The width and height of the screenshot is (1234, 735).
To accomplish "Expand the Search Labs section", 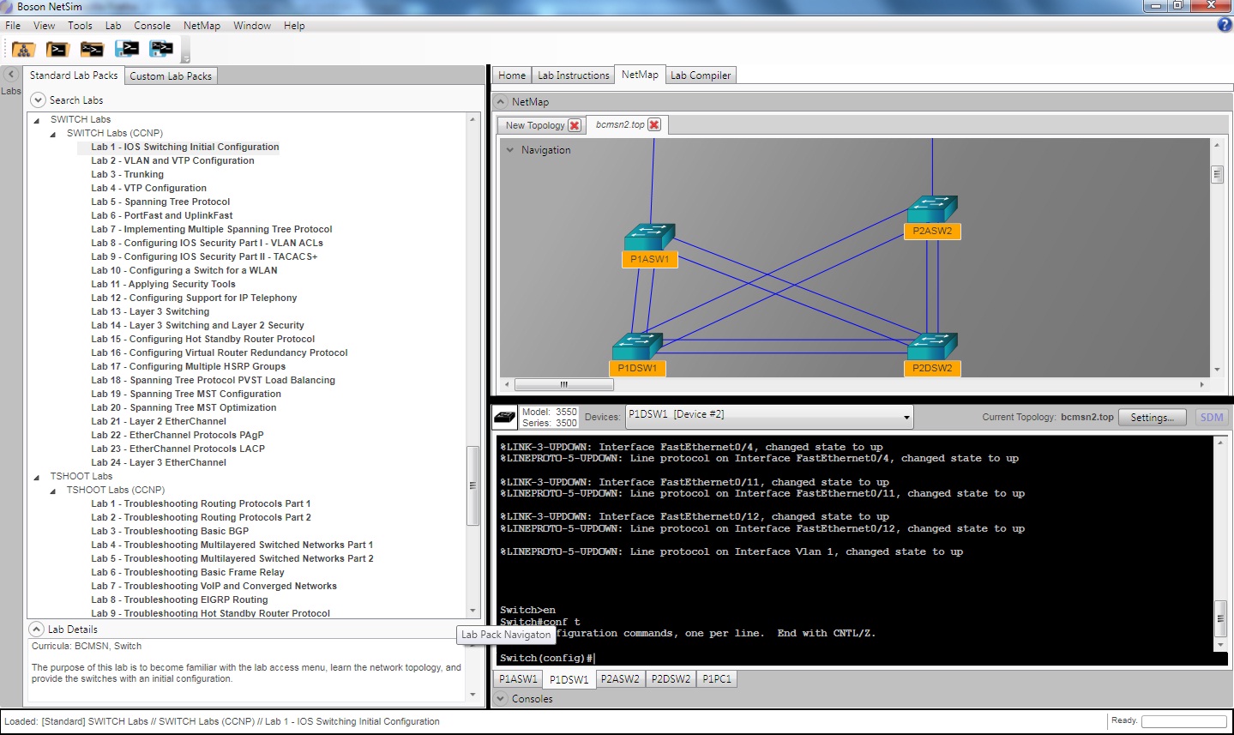I will click(38, 99).
